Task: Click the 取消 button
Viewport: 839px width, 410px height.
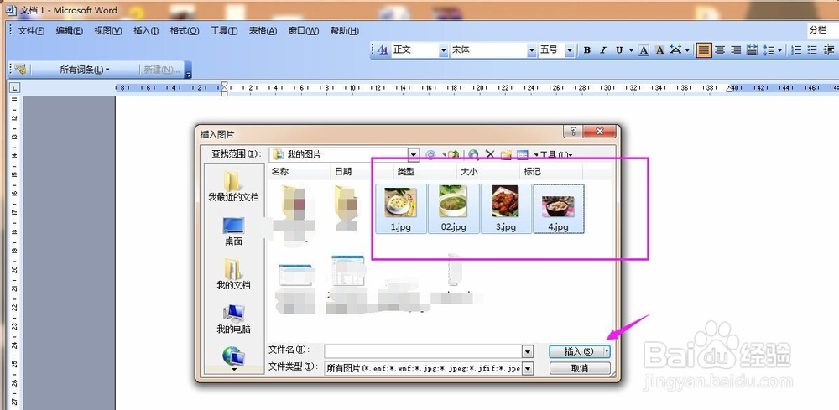Action: tap(580, 368)
